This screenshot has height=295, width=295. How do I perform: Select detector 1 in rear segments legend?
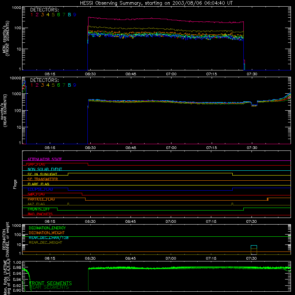click(x=32, y=85)
